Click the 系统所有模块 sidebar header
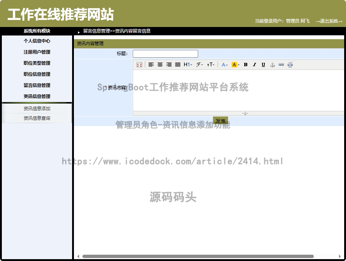Viewport: 346px width, 261px height. [x=37, y=31]
